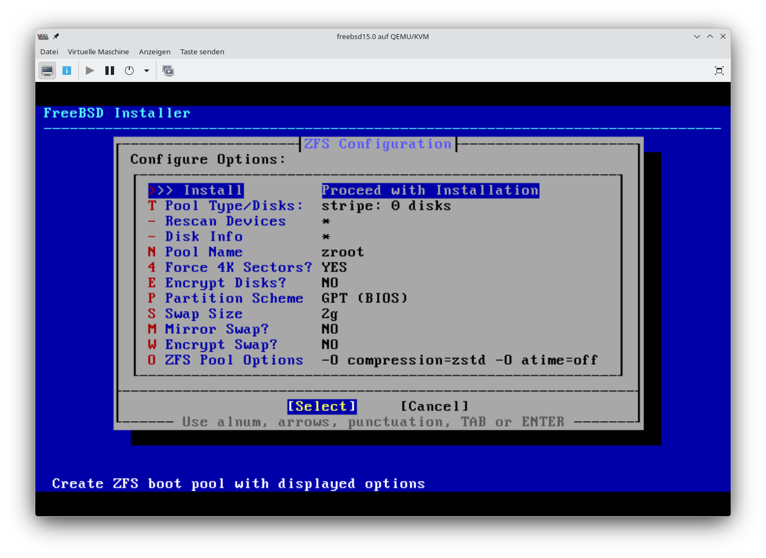Image resolution: width=766 pixels, height=558 pixels.
Task: Open the Anzeigen menu
Action: pos(155,52)
